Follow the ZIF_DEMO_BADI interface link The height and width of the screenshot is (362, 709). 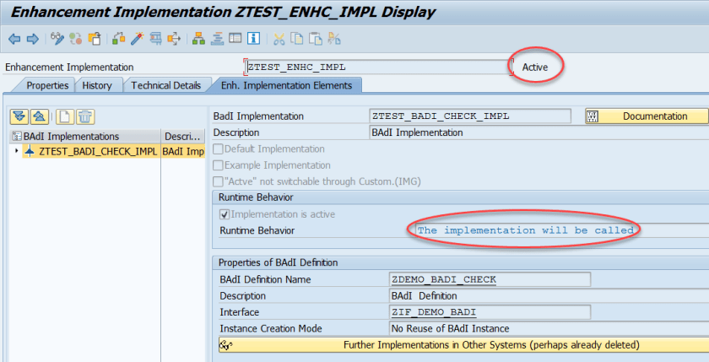(434, 312)
